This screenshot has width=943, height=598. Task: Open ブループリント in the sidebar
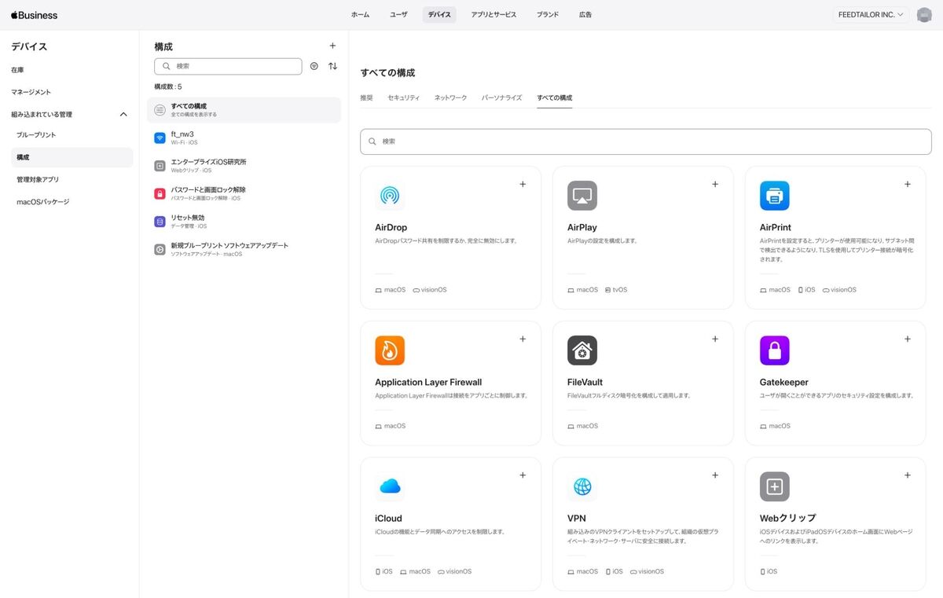pyautogui.click(x=36, y=135)
